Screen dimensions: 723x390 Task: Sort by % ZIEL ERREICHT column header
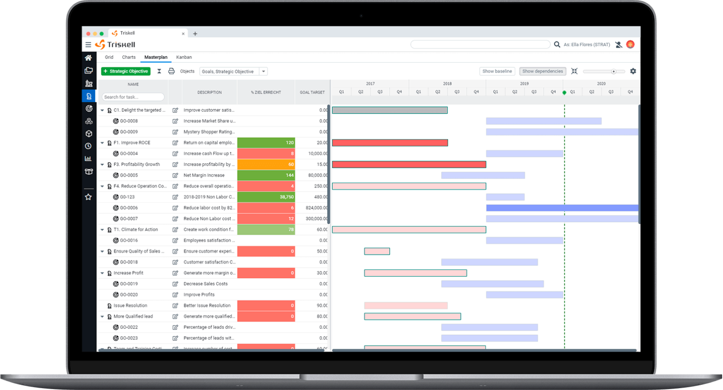tap(266, 92)
